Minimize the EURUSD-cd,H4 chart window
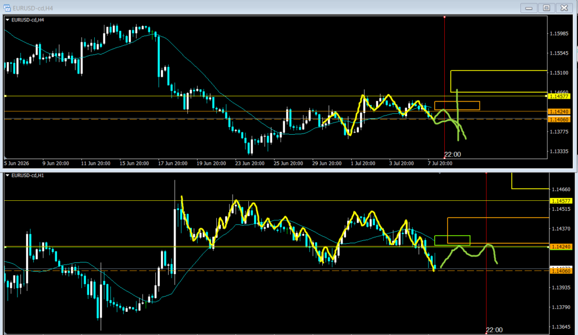 click(528, 8)
